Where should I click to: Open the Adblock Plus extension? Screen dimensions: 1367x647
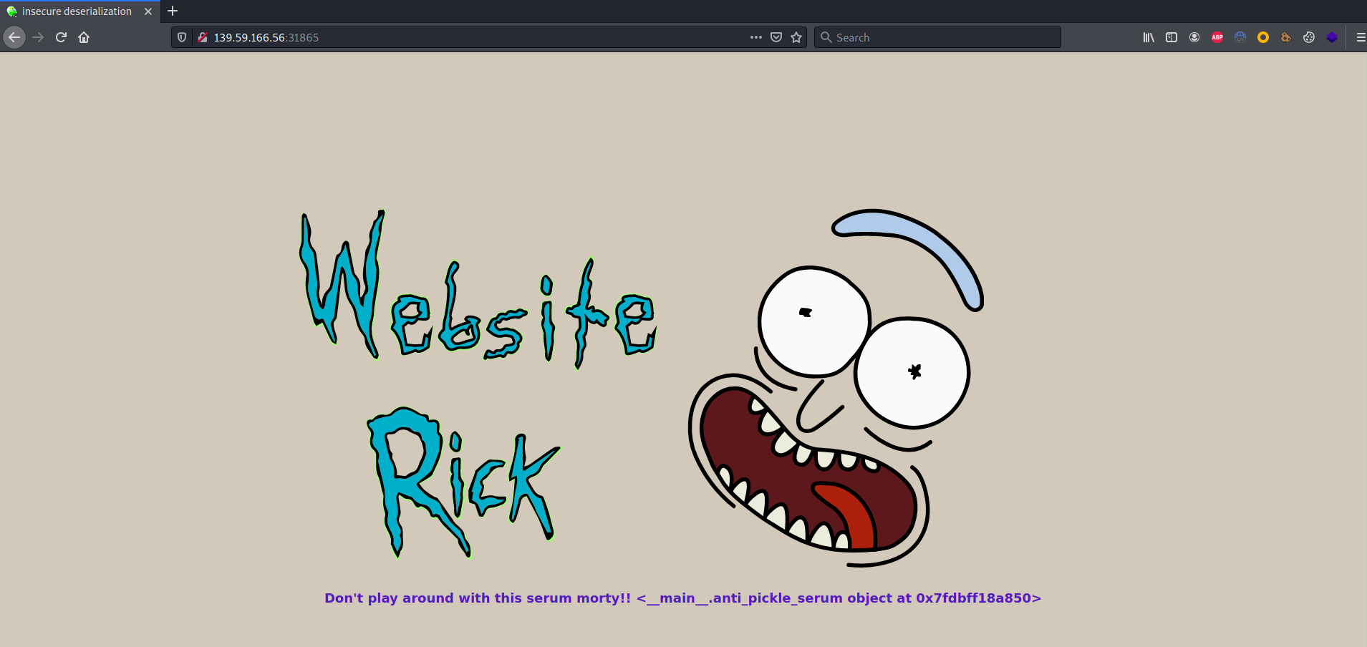1217,37
